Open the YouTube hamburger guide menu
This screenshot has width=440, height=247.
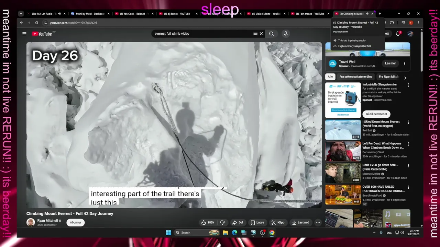(x=24, y=34)
